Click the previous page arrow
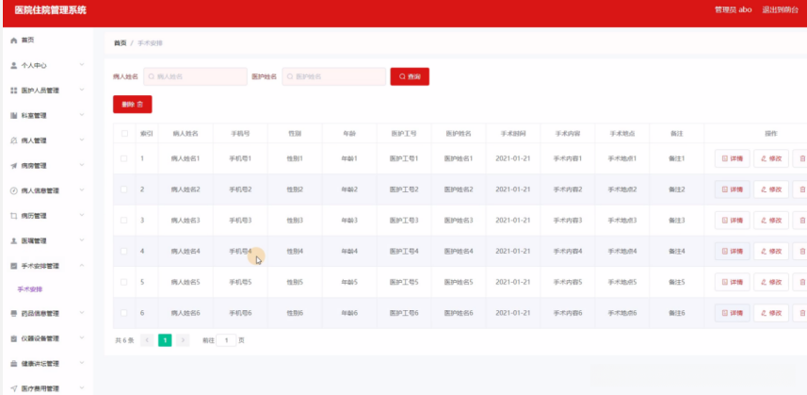Image resolution: width=807 pixels, height=395 pixels. point(147,340)
